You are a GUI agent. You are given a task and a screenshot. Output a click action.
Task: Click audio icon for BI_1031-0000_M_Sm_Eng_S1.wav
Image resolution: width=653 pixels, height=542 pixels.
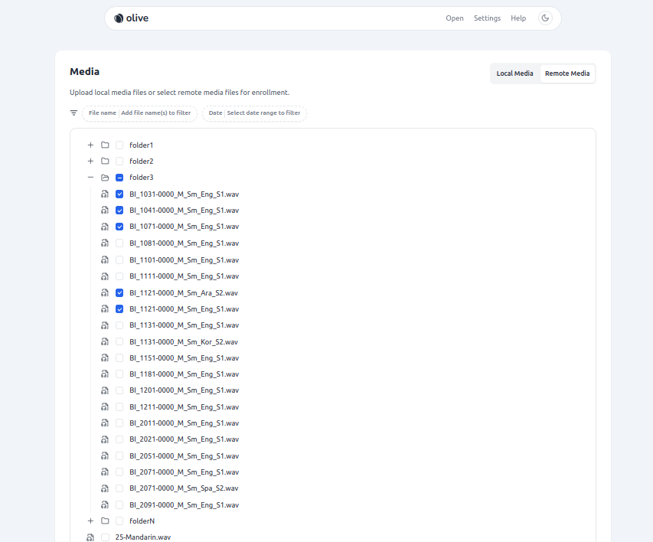(105, 194)
